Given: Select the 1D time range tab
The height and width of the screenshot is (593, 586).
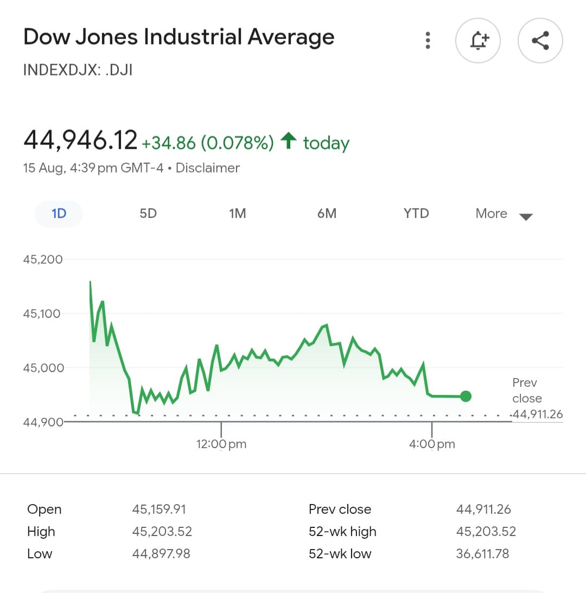Looking at the screenshot, I should click(x=59, y=214).
